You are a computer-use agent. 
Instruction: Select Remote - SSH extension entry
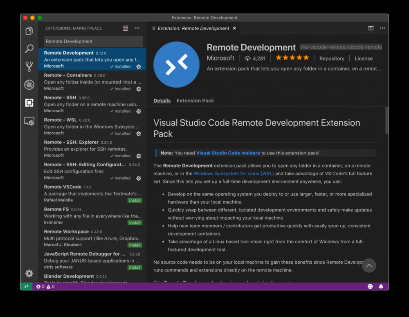92,104
